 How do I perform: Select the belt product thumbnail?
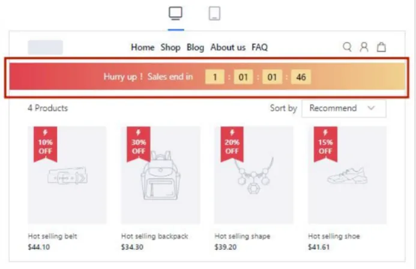[x=67, y=175]
